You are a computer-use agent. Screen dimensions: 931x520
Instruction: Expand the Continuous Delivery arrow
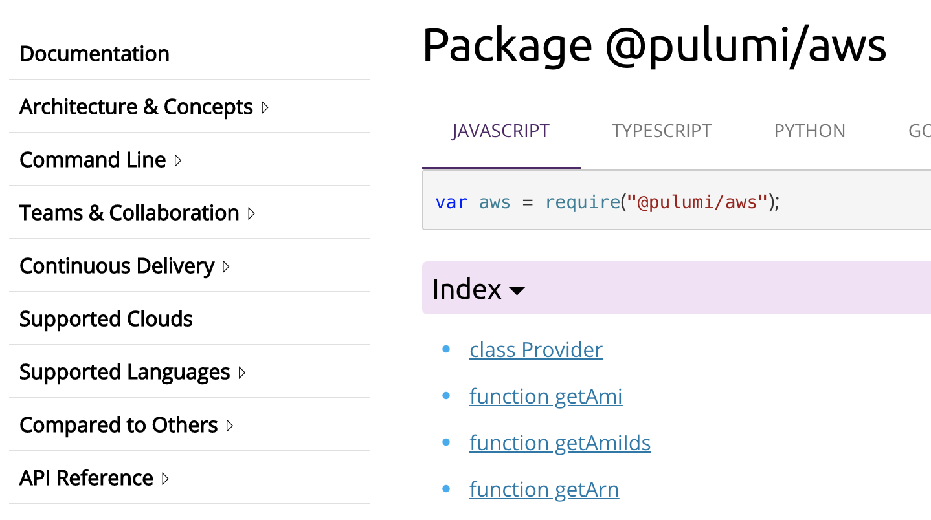coord(226,266)
